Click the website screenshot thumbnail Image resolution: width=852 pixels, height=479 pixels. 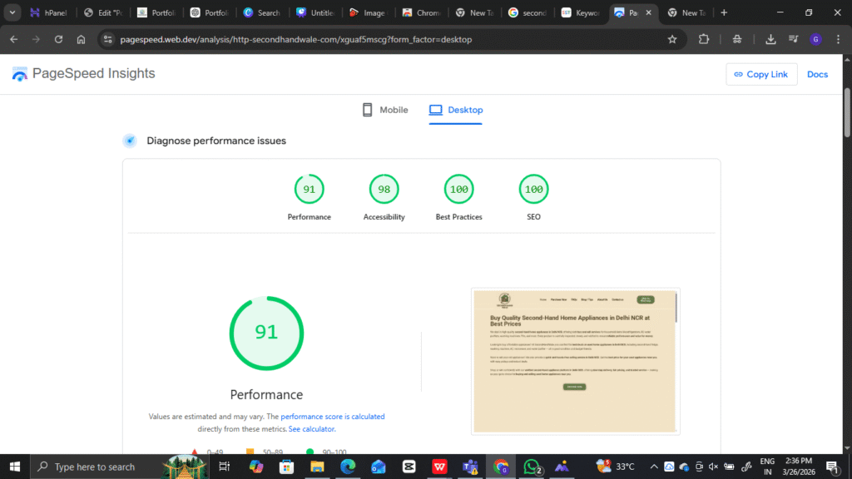point(575,361)
